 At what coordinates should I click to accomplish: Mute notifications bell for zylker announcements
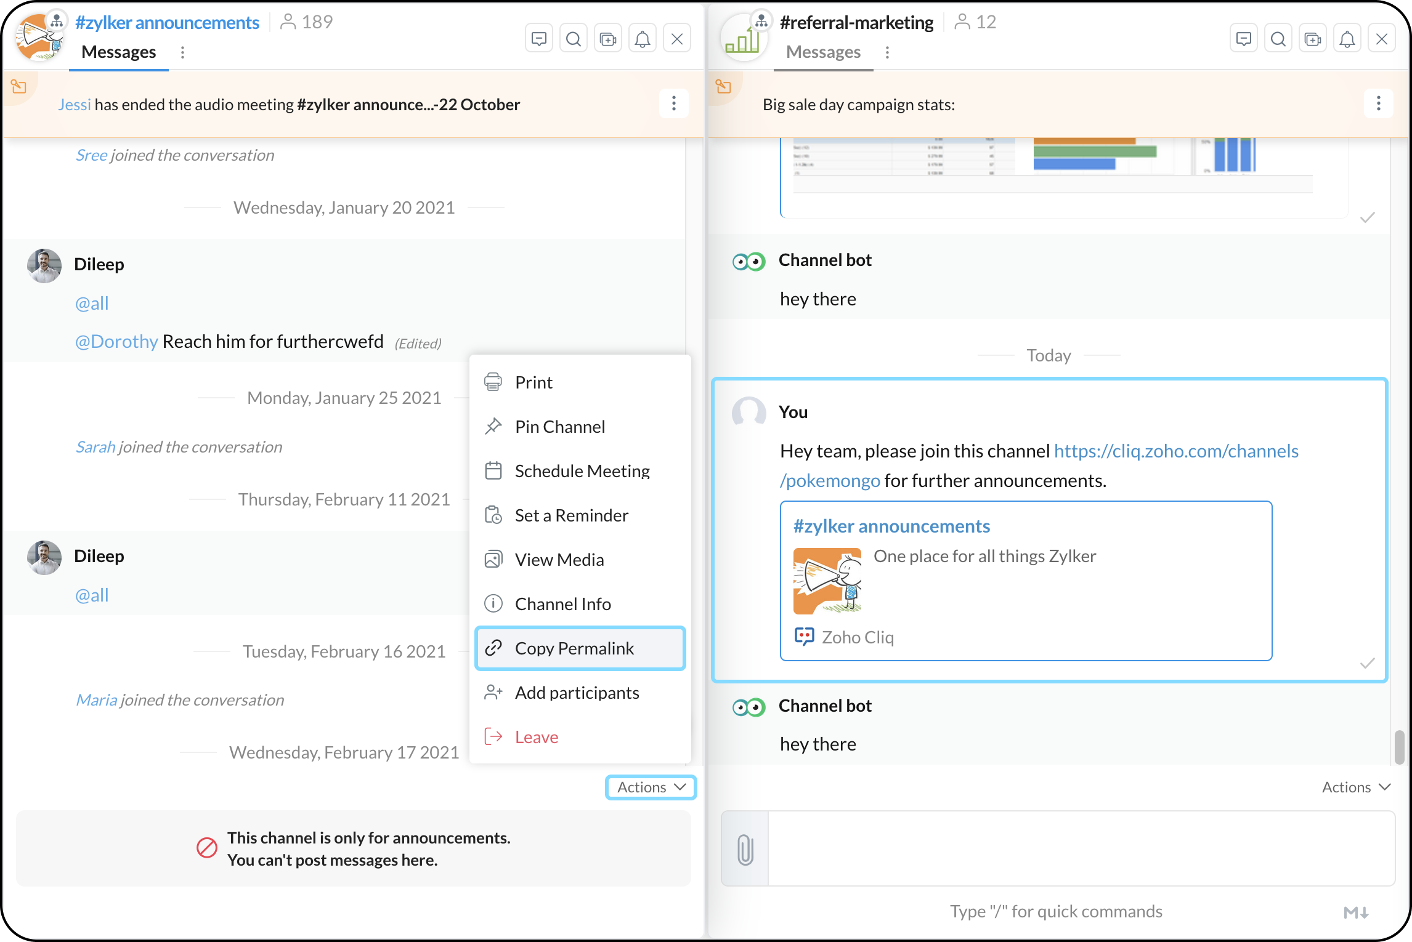tap(642, 39)
